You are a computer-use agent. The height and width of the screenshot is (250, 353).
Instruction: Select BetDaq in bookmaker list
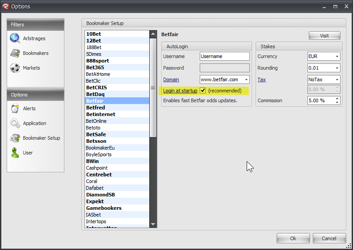click(x=117, y=94)
